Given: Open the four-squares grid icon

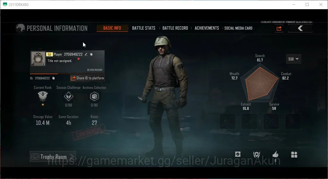Looking at the screenshot, I should click(x=294, y=155).
